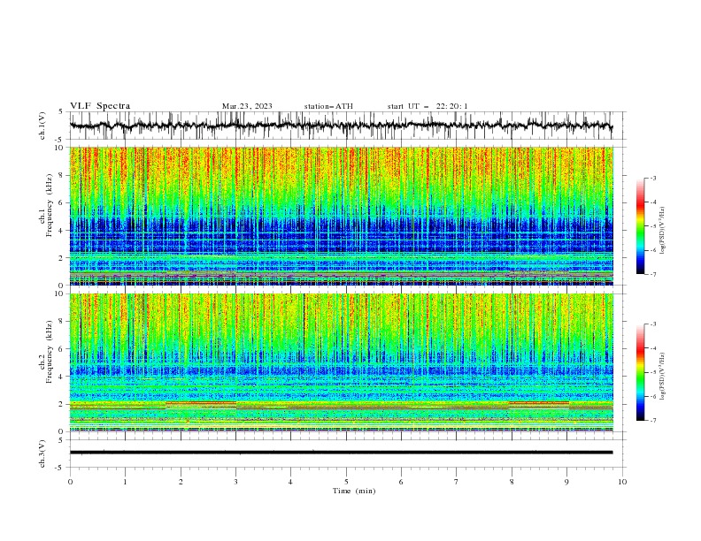701x541 pixels.
Task: Click the "6" tick label on Time axis
Action: tap(401, 482)
